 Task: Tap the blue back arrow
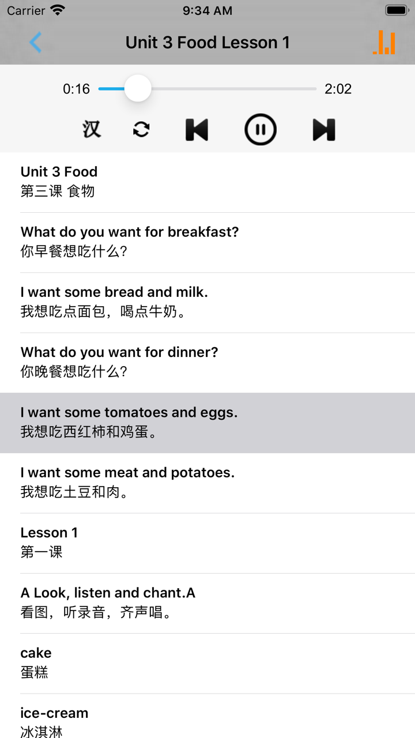[x=36, y=43]
